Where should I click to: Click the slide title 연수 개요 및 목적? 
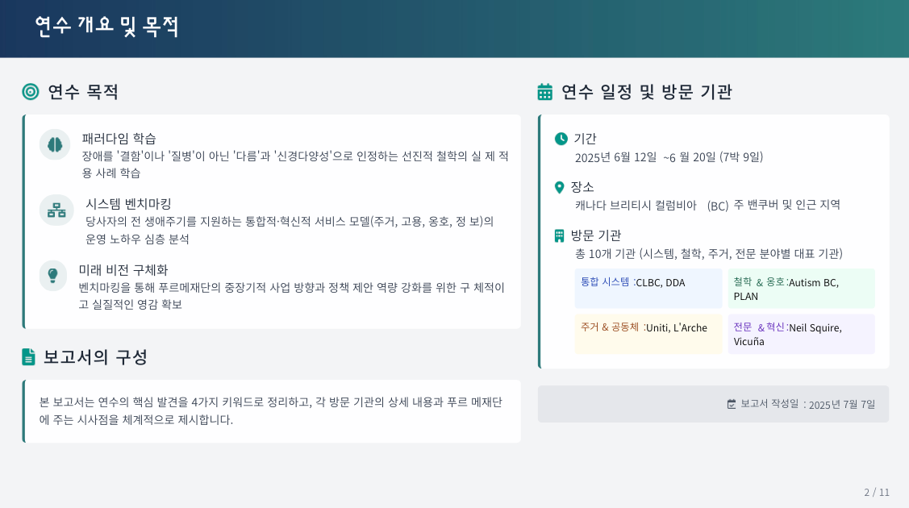(x=106, y=27)
